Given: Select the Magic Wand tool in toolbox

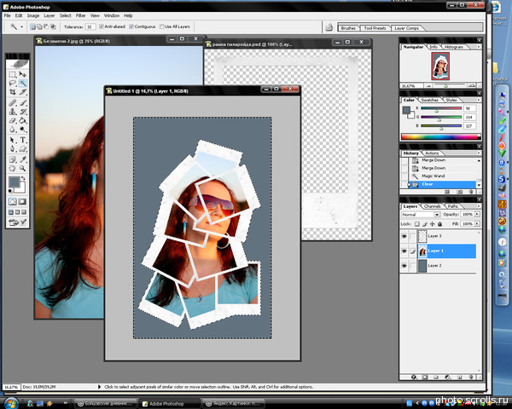Looking at the screenshot, I should (22, 84).
